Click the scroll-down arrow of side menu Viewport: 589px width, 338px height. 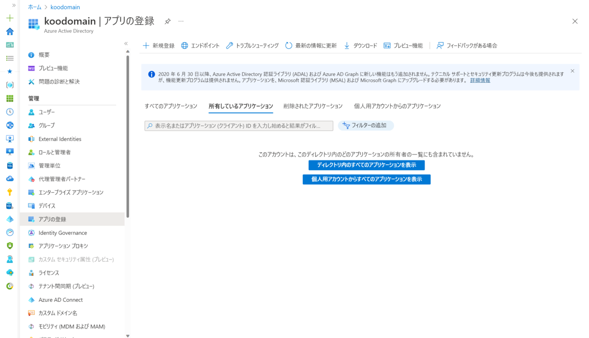tap(128, 336)
